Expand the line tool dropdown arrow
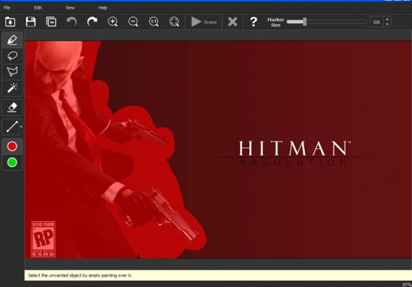412x287 pixels. 21,127
